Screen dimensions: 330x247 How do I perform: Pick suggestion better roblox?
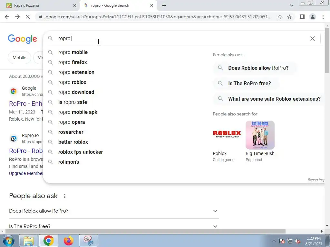tap(73, 142)
